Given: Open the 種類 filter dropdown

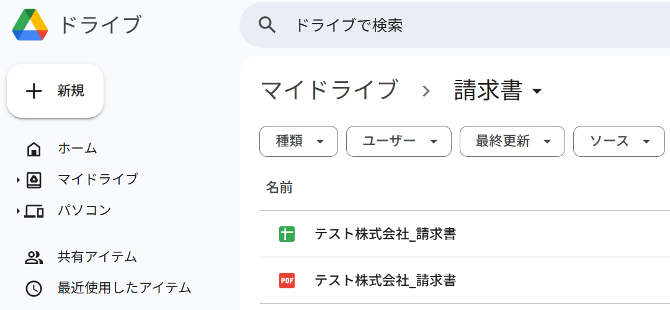Looking at the screenshot, I should 298,141.
